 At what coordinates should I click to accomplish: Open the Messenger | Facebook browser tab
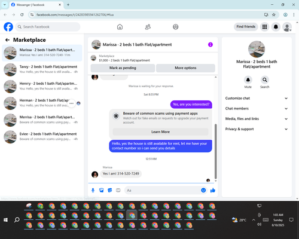click(36, 5)
